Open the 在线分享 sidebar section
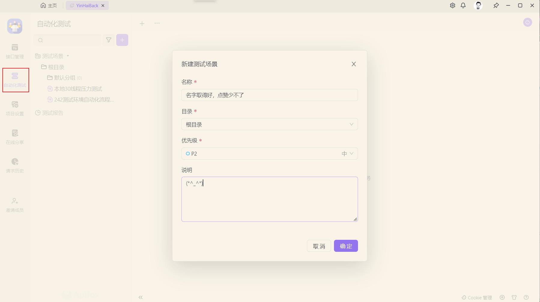The image size is (540, 302). pos(15,137)
